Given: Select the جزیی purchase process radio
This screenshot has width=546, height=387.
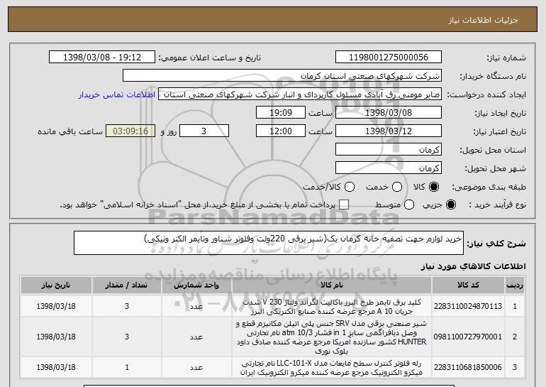Looking at the screenshot, I should [451, 205].
